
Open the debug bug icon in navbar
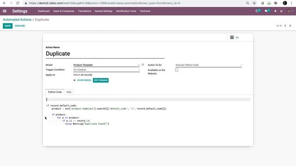(x=275, y=11)
